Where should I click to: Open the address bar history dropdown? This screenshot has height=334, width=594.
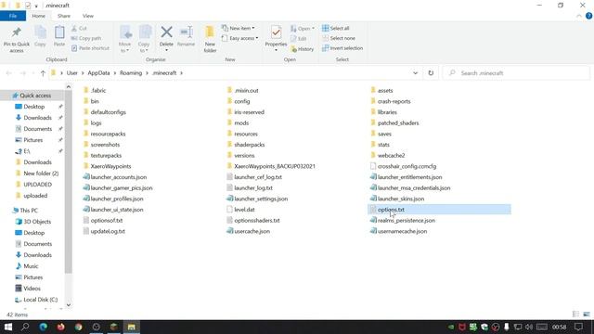click(415, 73)
